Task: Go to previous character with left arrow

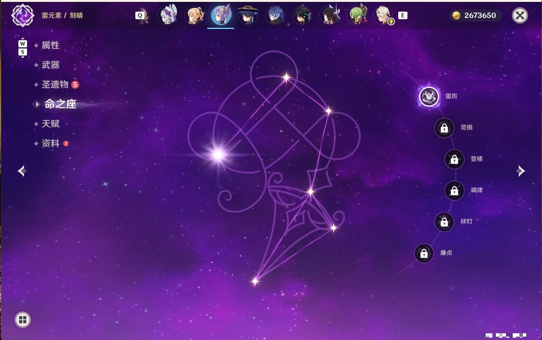Action: point(22,171)
